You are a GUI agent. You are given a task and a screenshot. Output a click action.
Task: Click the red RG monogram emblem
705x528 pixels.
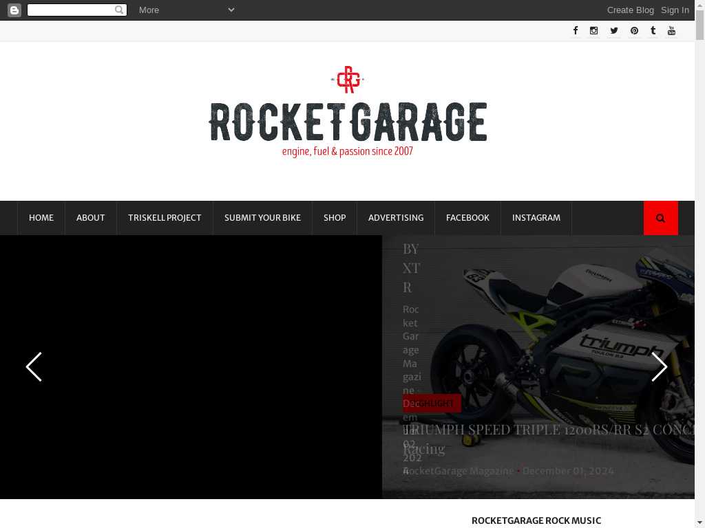click(x=348, y=80)
